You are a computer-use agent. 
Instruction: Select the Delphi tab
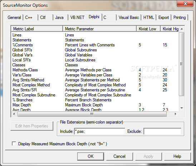(94, 17)
